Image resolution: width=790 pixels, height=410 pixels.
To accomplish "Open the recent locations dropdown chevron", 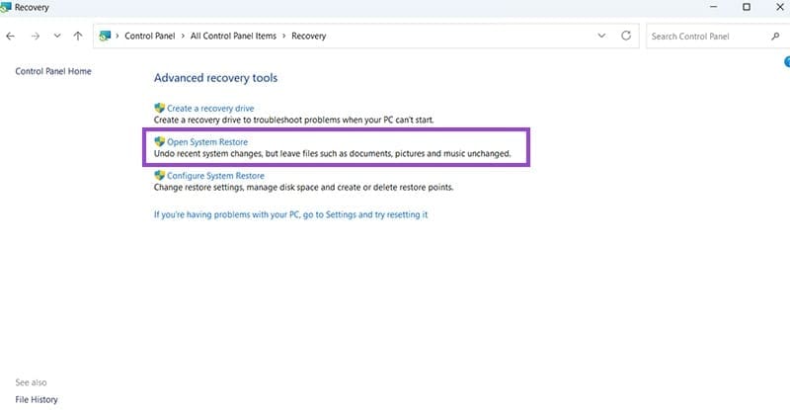I will point(57,36).
